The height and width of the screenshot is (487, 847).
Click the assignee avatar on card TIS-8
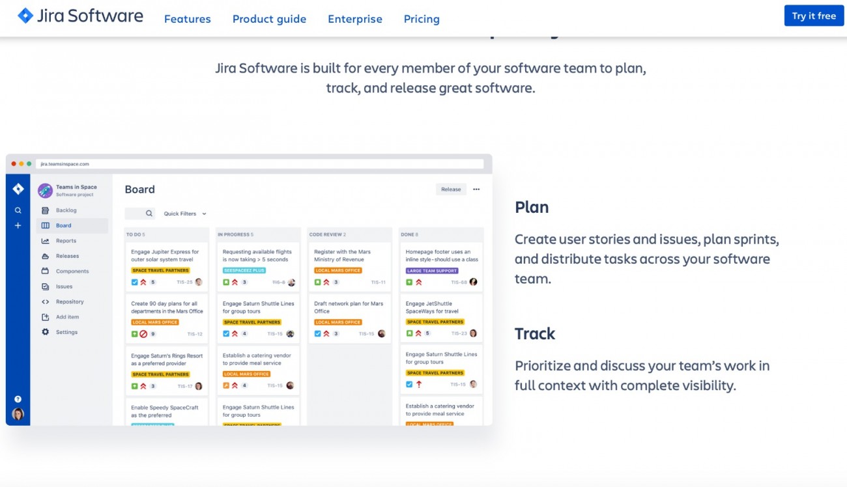[x=291, y=282]
